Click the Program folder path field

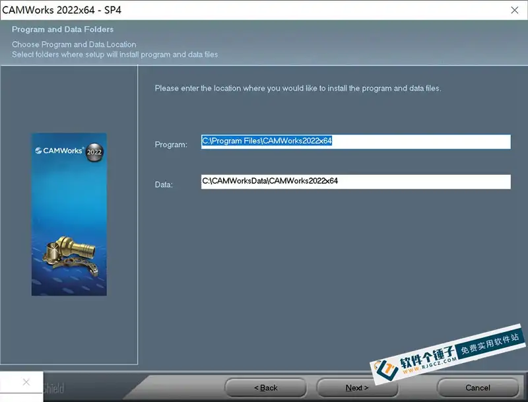coord(356,142)
